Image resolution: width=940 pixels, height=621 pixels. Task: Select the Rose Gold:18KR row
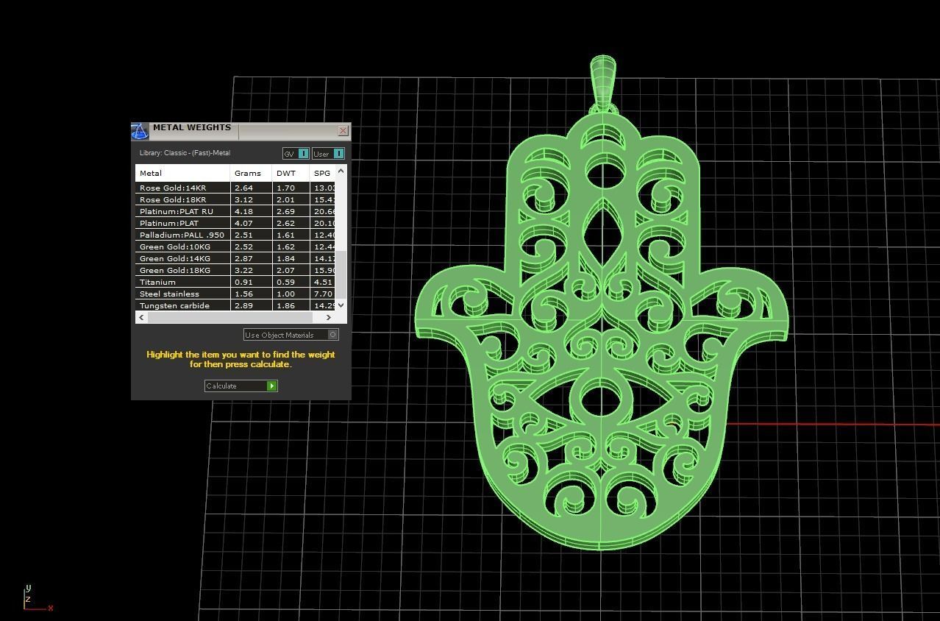click(x=235, y=199)
